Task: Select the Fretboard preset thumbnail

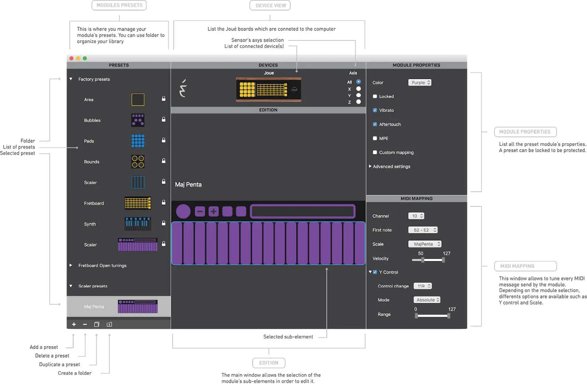Action: pos(138,203)
